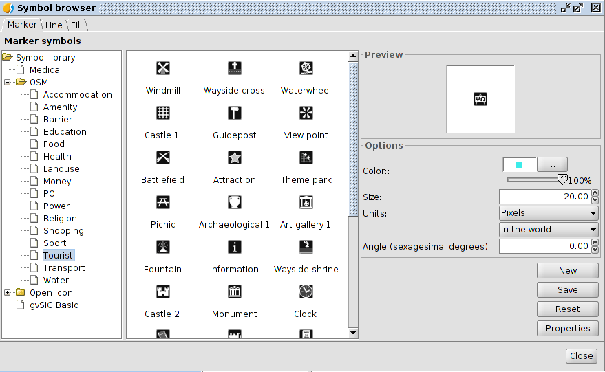The image size is (605, 372).
Task: Select the Barrier category
Action: coord(58,119)
